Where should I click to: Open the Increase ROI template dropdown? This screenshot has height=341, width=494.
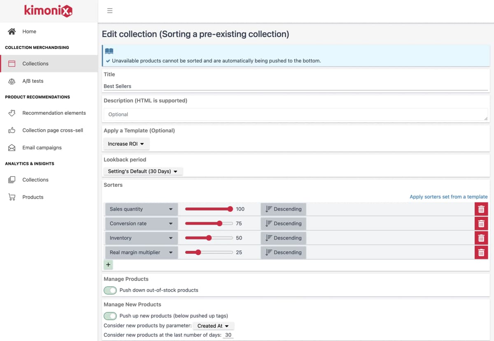(126, 144)
